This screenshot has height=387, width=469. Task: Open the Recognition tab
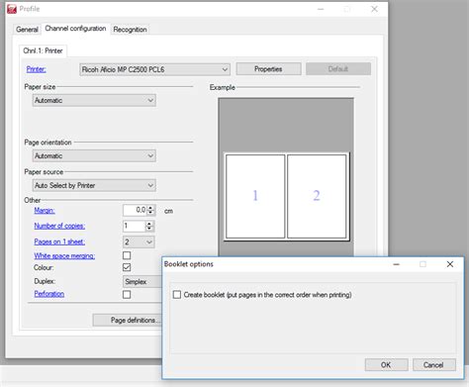coord(130,30)
